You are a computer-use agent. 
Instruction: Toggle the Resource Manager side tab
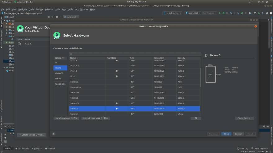click(2, 39)
